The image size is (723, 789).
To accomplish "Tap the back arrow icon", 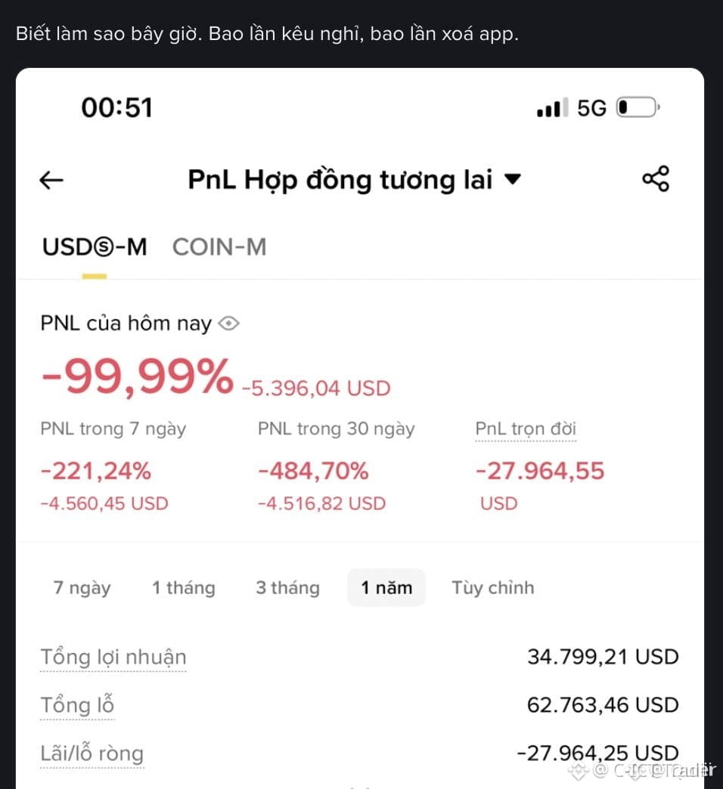I will 51,180.
